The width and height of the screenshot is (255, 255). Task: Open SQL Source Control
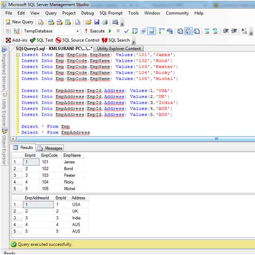coord(77,40)
